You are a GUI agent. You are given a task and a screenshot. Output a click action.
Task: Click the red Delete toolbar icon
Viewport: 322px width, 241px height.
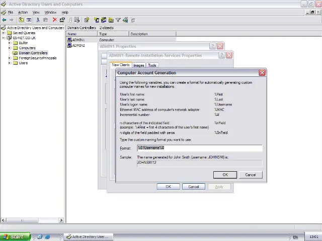(54, 20)
